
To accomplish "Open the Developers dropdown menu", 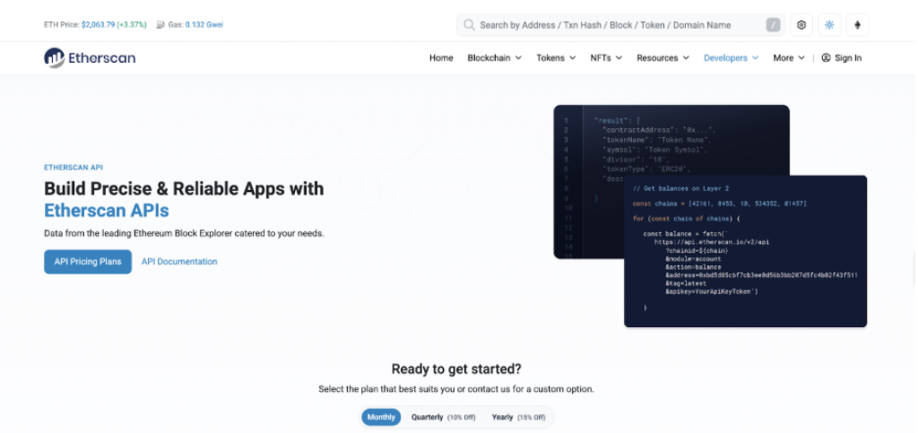I will pos(731,58).
